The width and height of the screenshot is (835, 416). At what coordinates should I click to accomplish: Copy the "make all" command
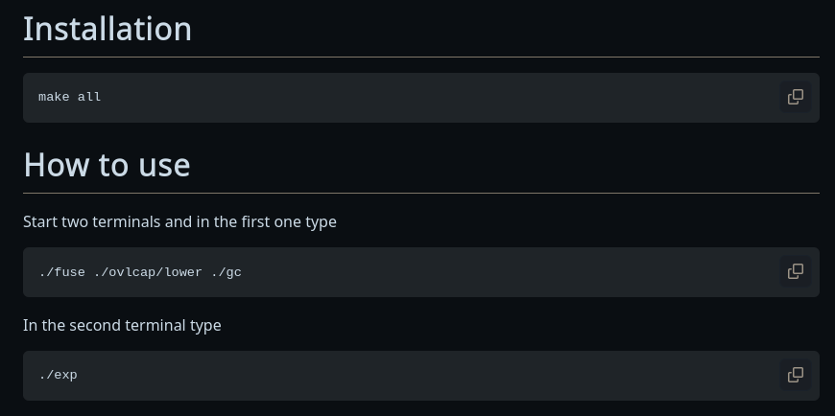pyautogui.click(x=796, y=97)
